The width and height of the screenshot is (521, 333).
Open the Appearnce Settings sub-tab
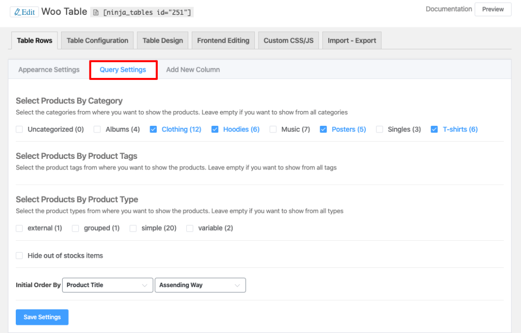pyautogui.click(x=49, y=70)
